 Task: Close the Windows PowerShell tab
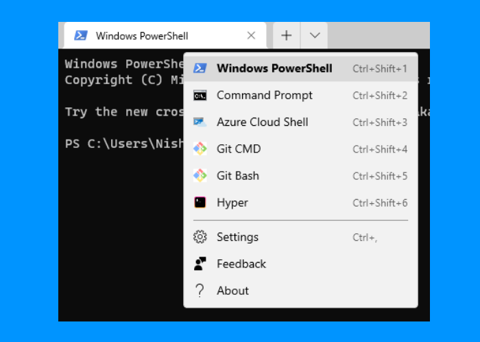pos(252,36)
